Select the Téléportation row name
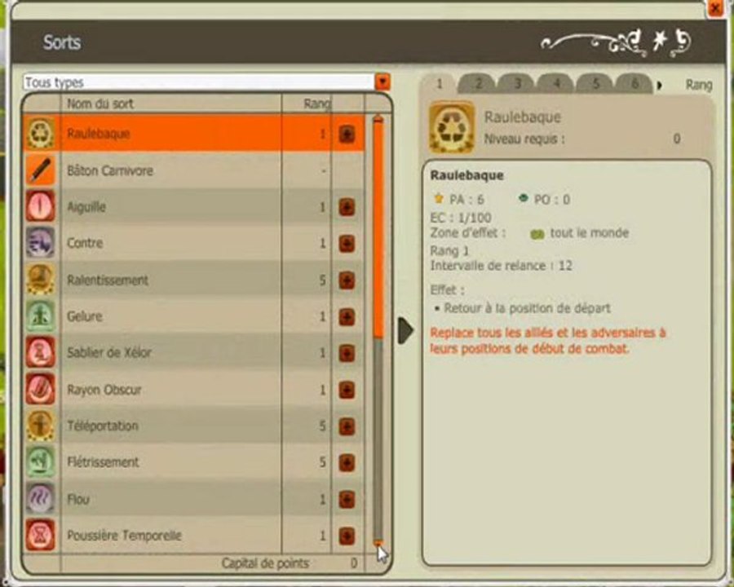The height and width of the screenshot is (587, 734). (x=103, y=426)
